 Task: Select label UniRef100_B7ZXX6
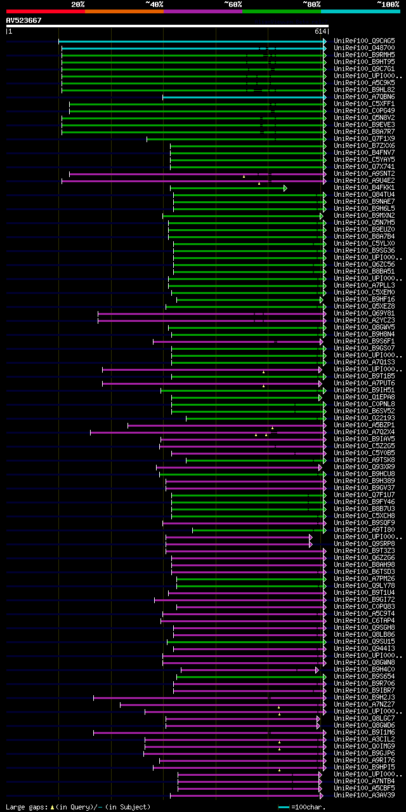(363, 145)
